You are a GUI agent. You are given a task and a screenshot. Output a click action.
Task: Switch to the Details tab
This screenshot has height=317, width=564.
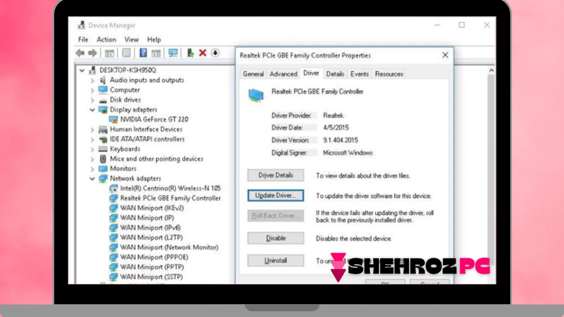click(x=335, y=74)
